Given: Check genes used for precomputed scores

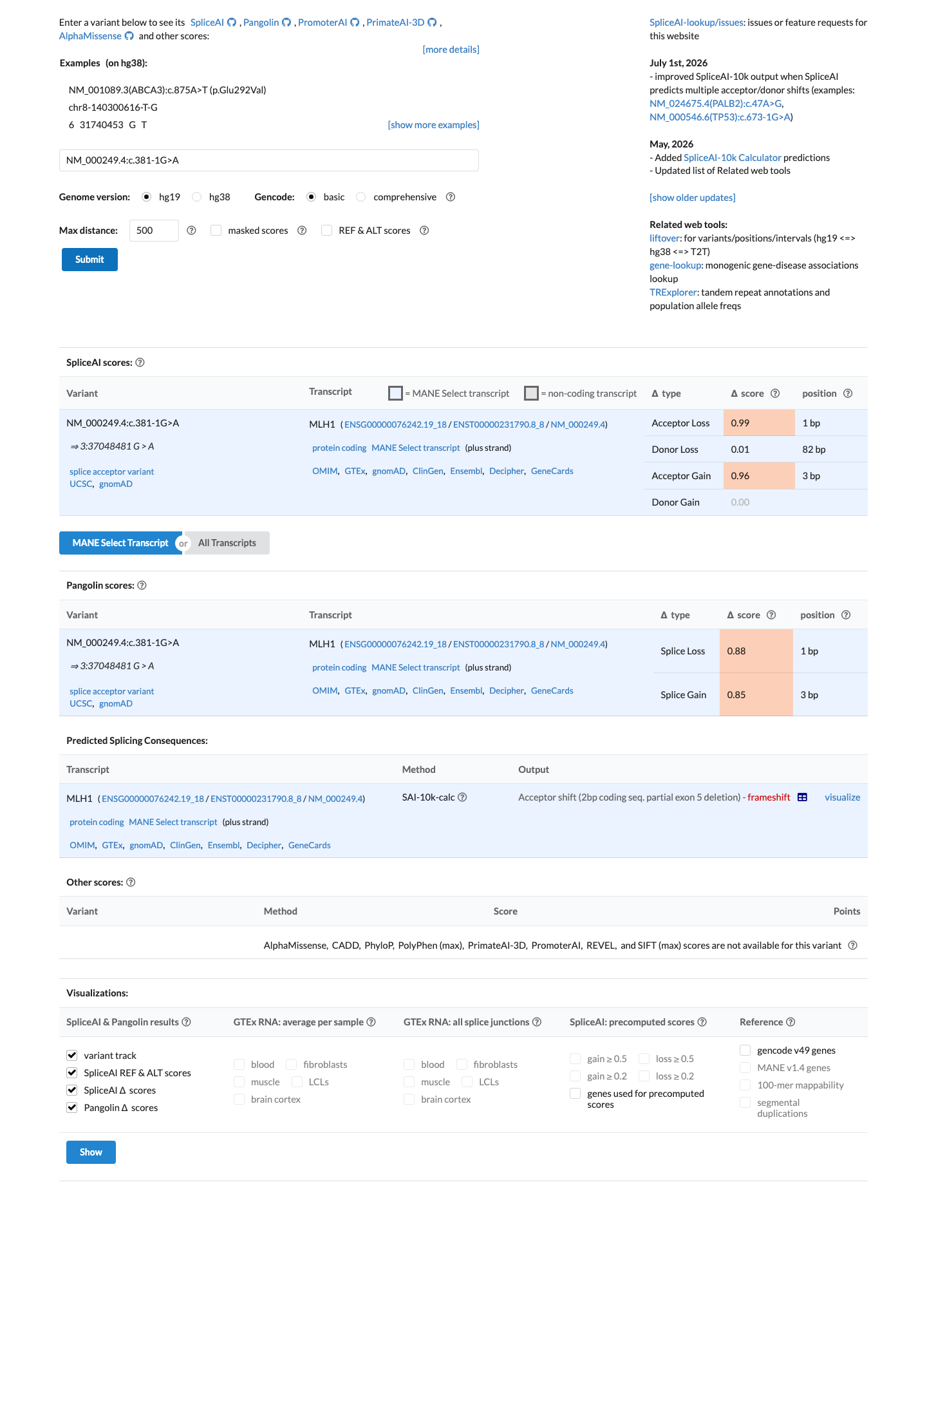Looking at the screenshot, I should pos(576,1094).
